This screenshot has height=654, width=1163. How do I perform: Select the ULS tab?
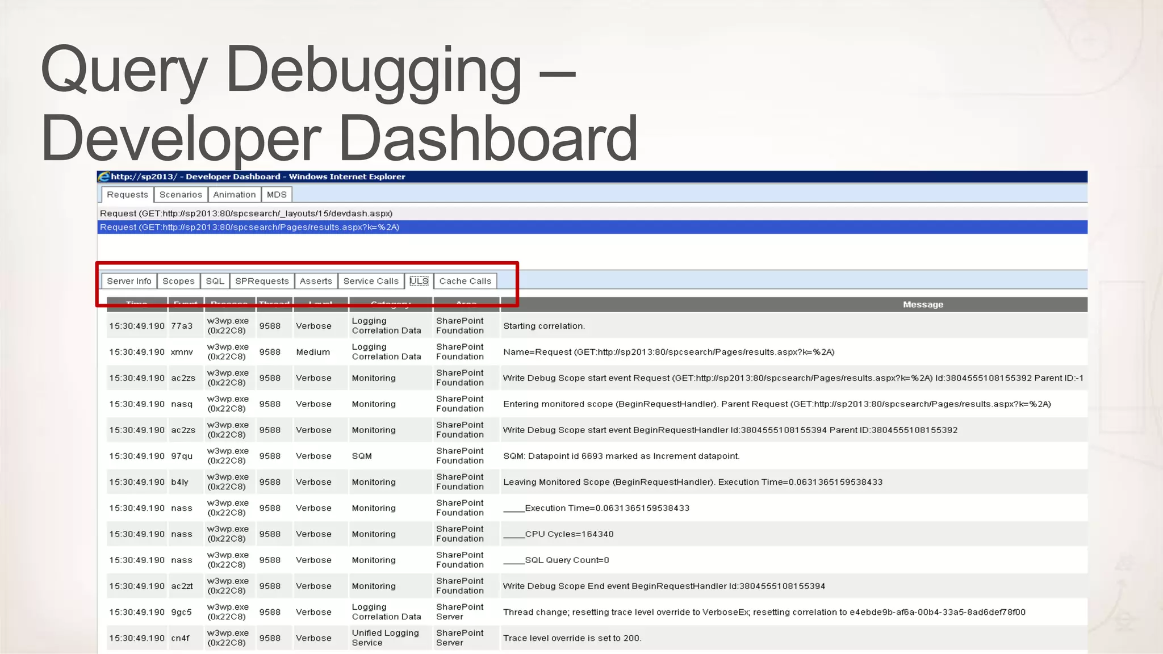(x=419, y=281)
